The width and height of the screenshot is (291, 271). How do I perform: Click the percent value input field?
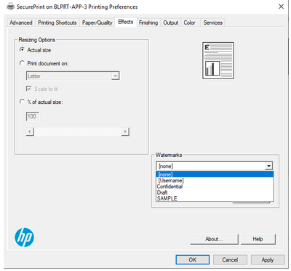pos(32,116)
